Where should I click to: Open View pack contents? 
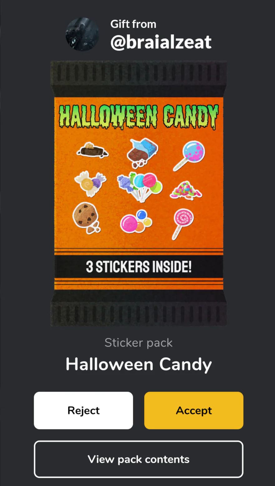point(138,459)
